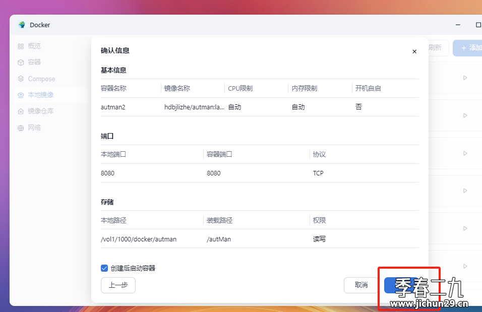
Task: Click the 协议 column header
Action: coord(319,154)
